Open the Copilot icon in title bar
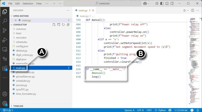 [145, 4]
